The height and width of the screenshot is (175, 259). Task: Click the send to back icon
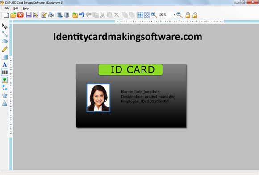coord(132,15)
